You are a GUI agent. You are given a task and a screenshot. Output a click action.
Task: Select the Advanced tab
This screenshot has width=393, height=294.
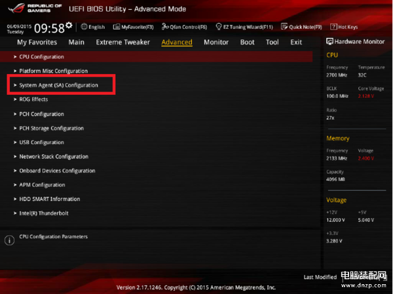(177, 42)
